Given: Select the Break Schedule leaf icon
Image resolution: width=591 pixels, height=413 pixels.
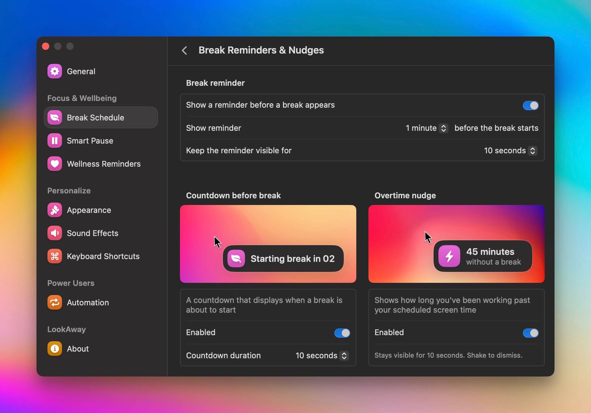Looking at the screenshot, I should [x=54, y=117].
